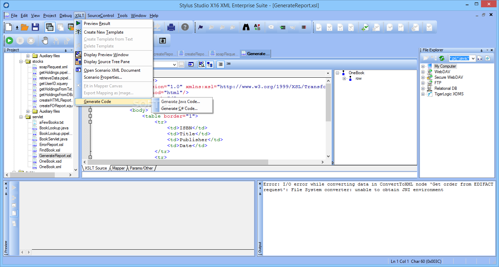Click the red-lined list toolbar icon
Image resolution: width=499 pixels, height=267 pixels.
pyautogui.click(x=304, y=27)
